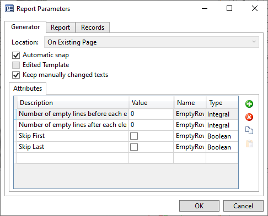Uncheck Keep manually changed texts
This screenshot has height=216, width=268.
(16, 75)
